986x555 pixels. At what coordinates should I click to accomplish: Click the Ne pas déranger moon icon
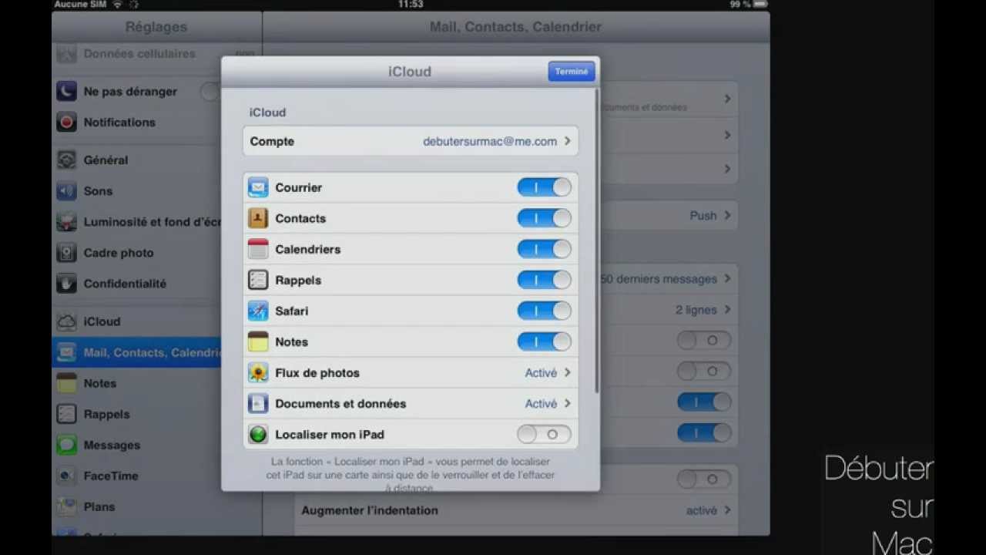(x=67, y=91)
